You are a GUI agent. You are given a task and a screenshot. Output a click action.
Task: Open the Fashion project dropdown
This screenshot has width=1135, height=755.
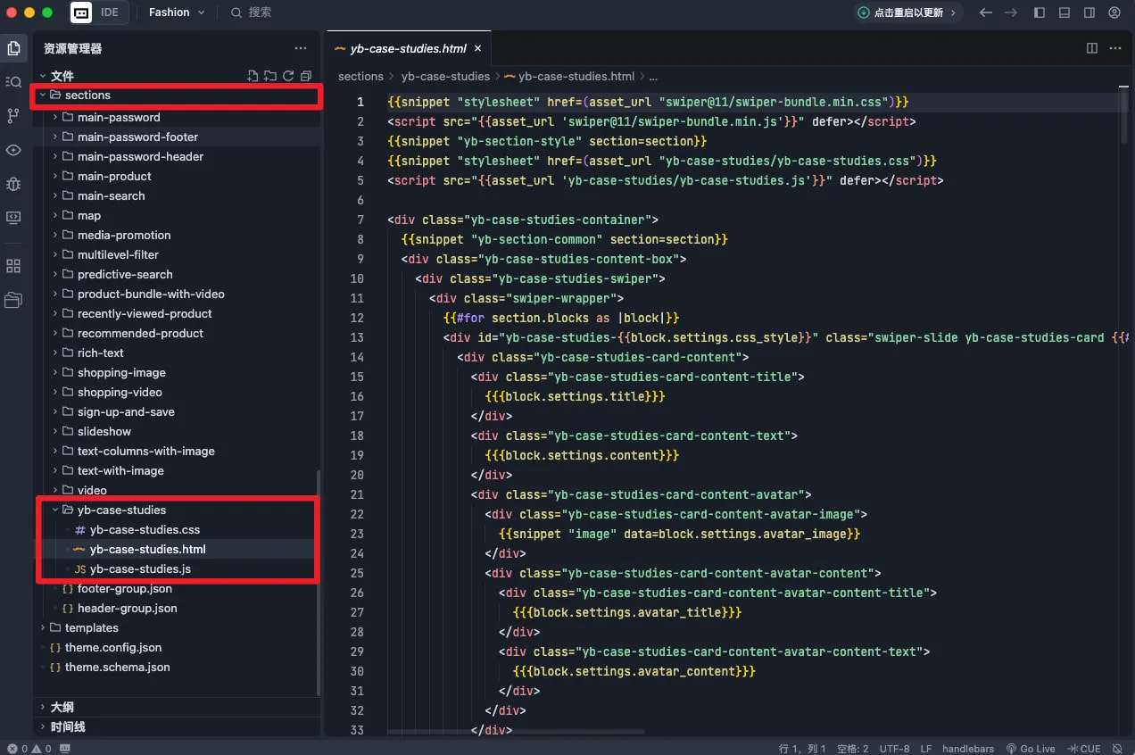coord(176,12)
